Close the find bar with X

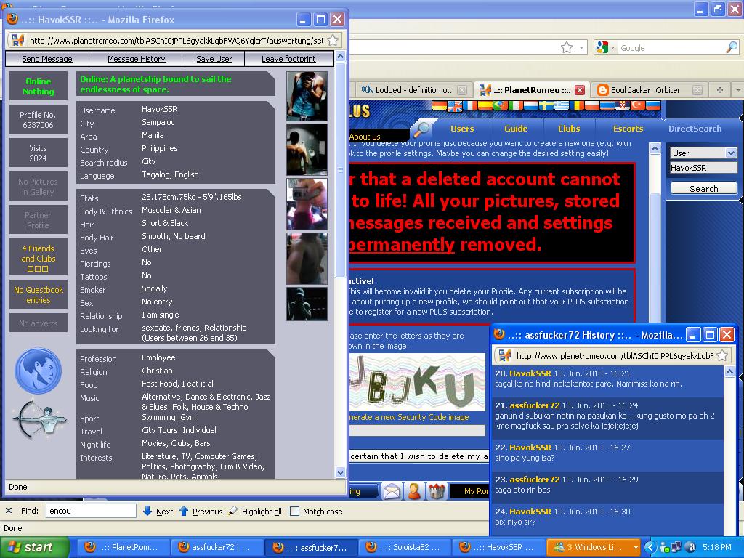(9, 511)
